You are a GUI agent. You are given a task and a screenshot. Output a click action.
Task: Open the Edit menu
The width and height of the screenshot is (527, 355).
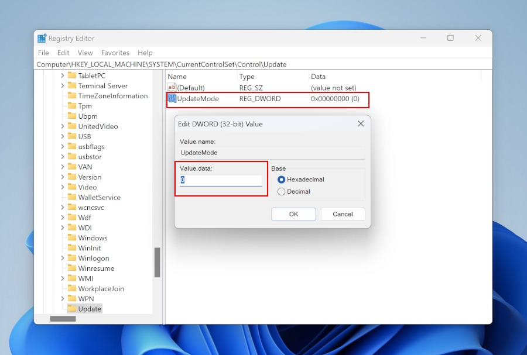[x=63, y=53]
